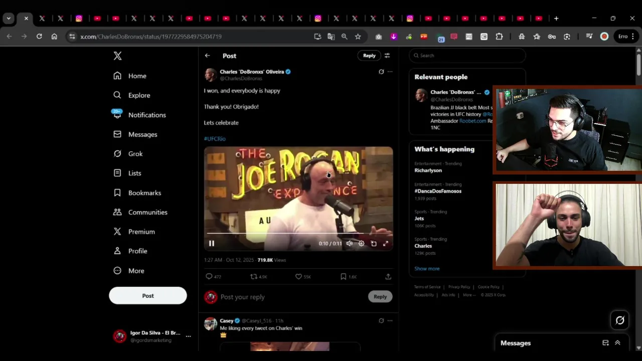
Task: Compose new message in Messages drawer
Action: (x=605, y=343)
